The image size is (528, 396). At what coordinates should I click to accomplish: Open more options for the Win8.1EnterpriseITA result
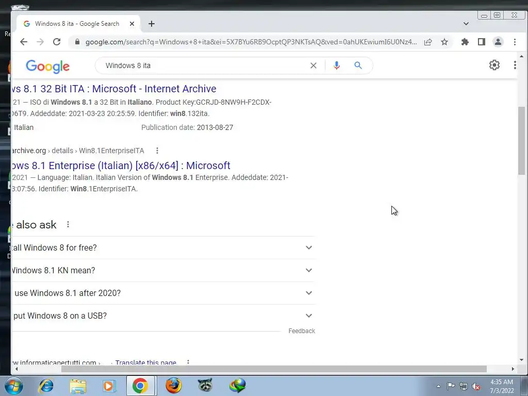[x=157, y=151]
